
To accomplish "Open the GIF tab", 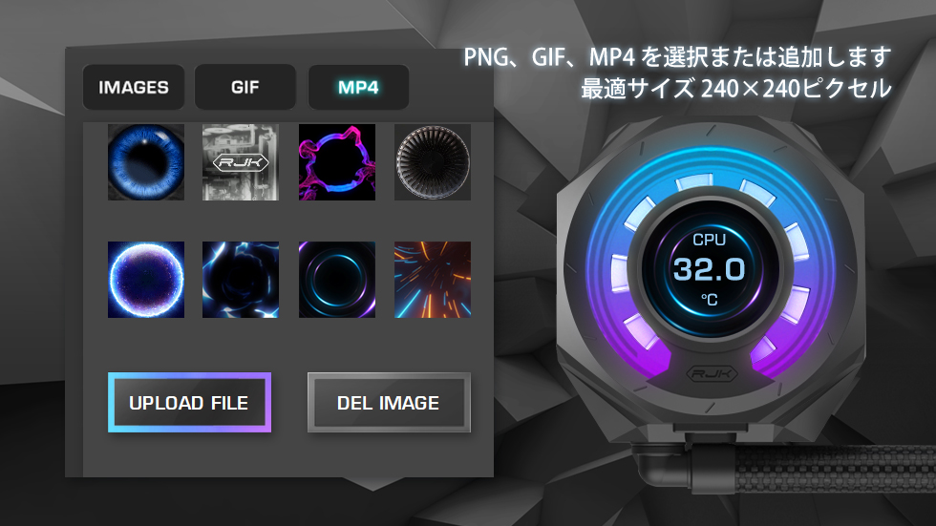I will click(x=245, y=87).
